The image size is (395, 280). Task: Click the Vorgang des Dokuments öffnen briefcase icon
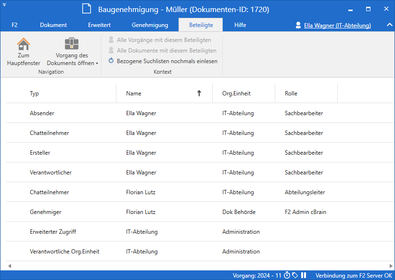pos(72,44)
